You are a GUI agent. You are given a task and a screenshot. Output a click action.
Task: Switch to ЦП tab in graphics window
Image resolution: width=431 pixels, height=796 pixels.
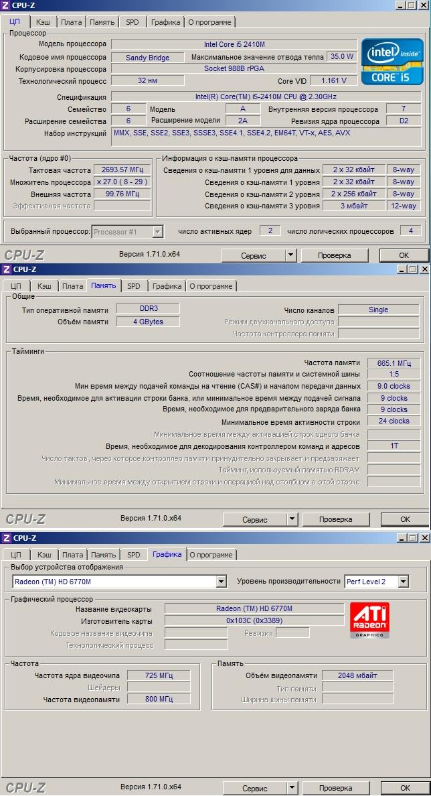click(x=16, y=555)
